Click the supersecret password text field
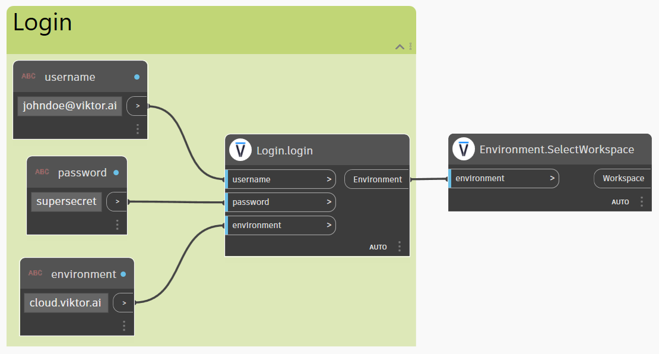 click(x=66, y=201)
